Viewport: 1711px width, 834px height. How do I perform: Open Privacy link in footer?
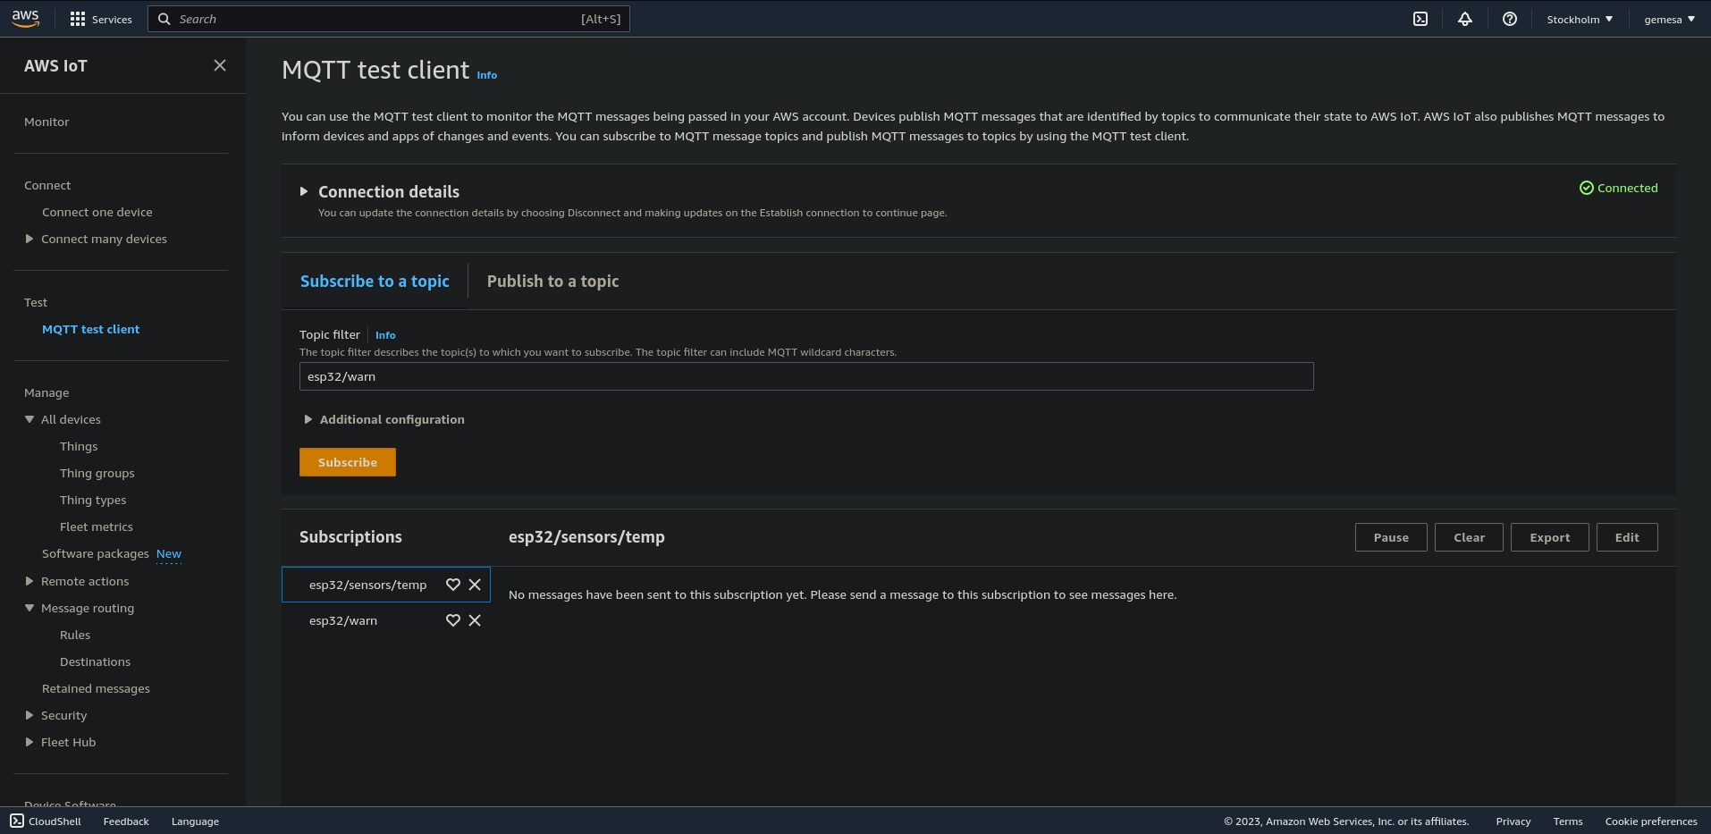1513,821
